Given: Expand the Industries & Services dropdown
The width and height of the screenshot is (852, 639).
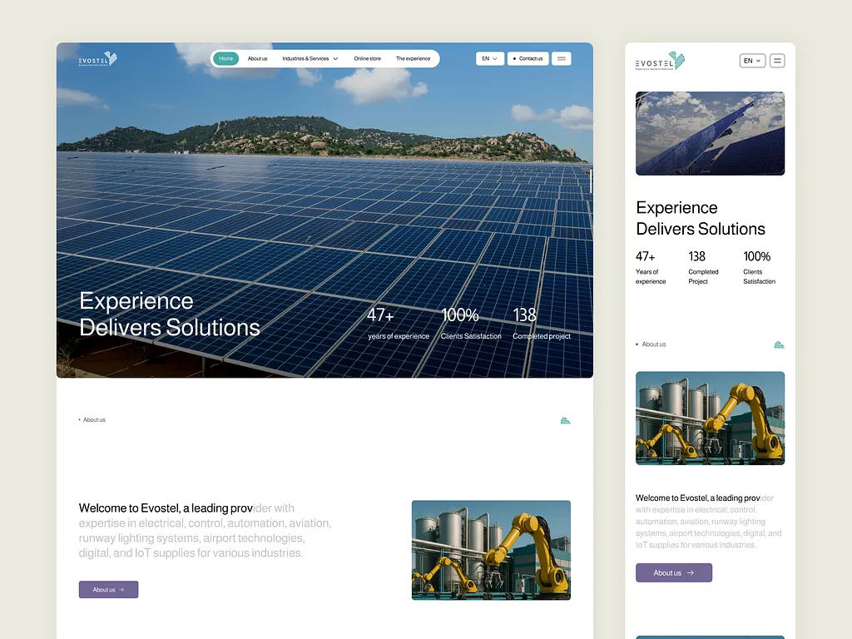Looking at the screenshot, I should [x=310, y=59].
